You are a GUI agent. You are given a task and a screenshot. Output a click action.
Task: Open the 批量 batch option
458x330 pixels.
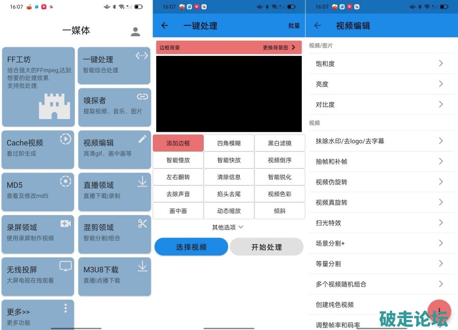pos(294,25)
